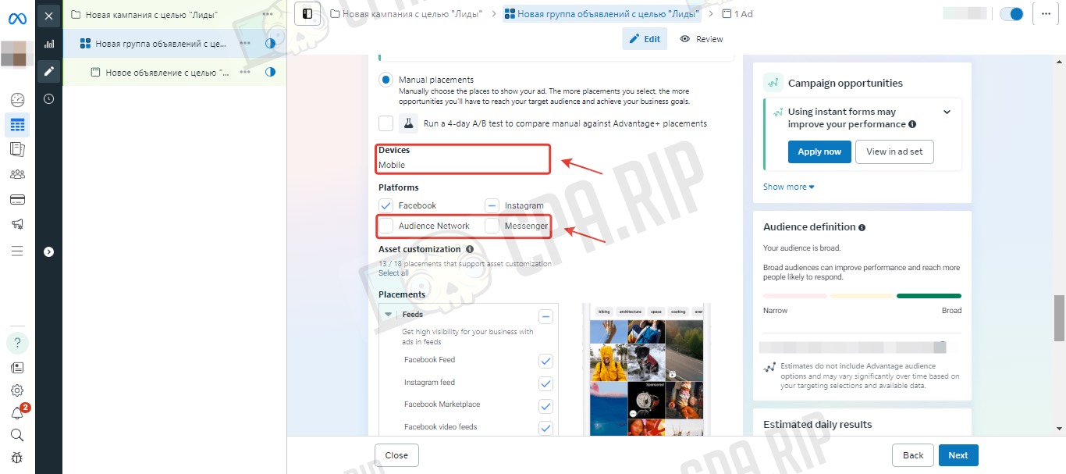Click the audience Narrow-Broad meter bar
This screenshot has height=474, width=1066.
(x=862, y=296)
